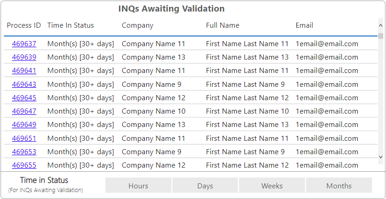Filter time in status by Weeks
The width and height of the screenshot is (386, 199).
(x=272, y=186)
